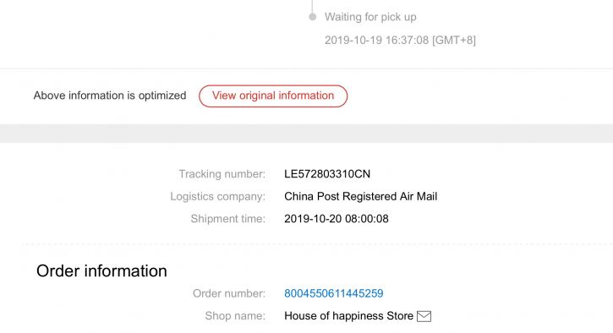The height and width of the screenshot is (333, 613).
Task: Click the shipment time 2019-10-20 08:00:08
Action: click(337, 219)
